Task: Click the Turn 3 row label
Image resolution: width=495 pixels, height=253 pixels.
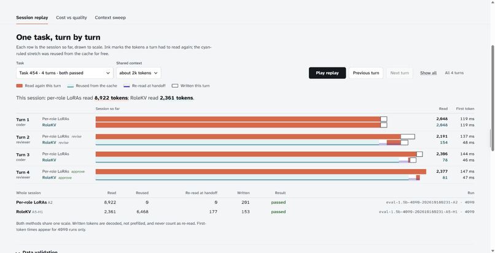Action: pyautogui.click(x=23, y=155)
